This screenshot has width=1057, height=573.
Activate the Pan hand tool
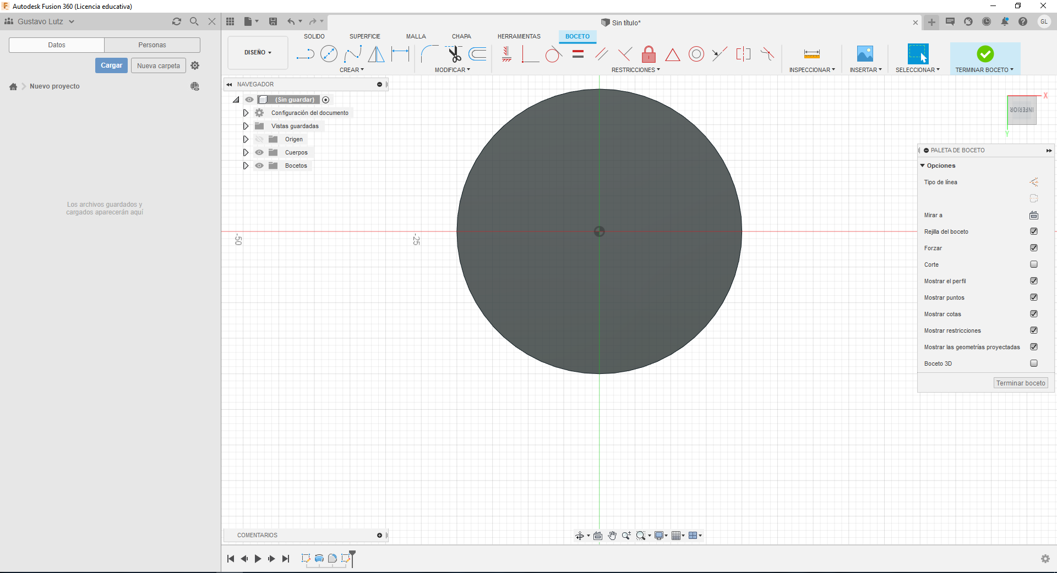coord(612,536)
